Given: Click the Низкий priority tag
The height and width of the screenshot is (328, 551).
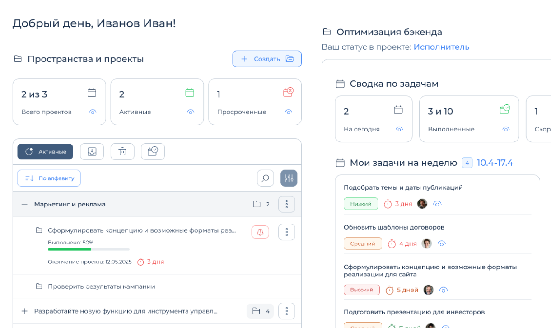Looking at the screenshot, I should tap(361, 204).
